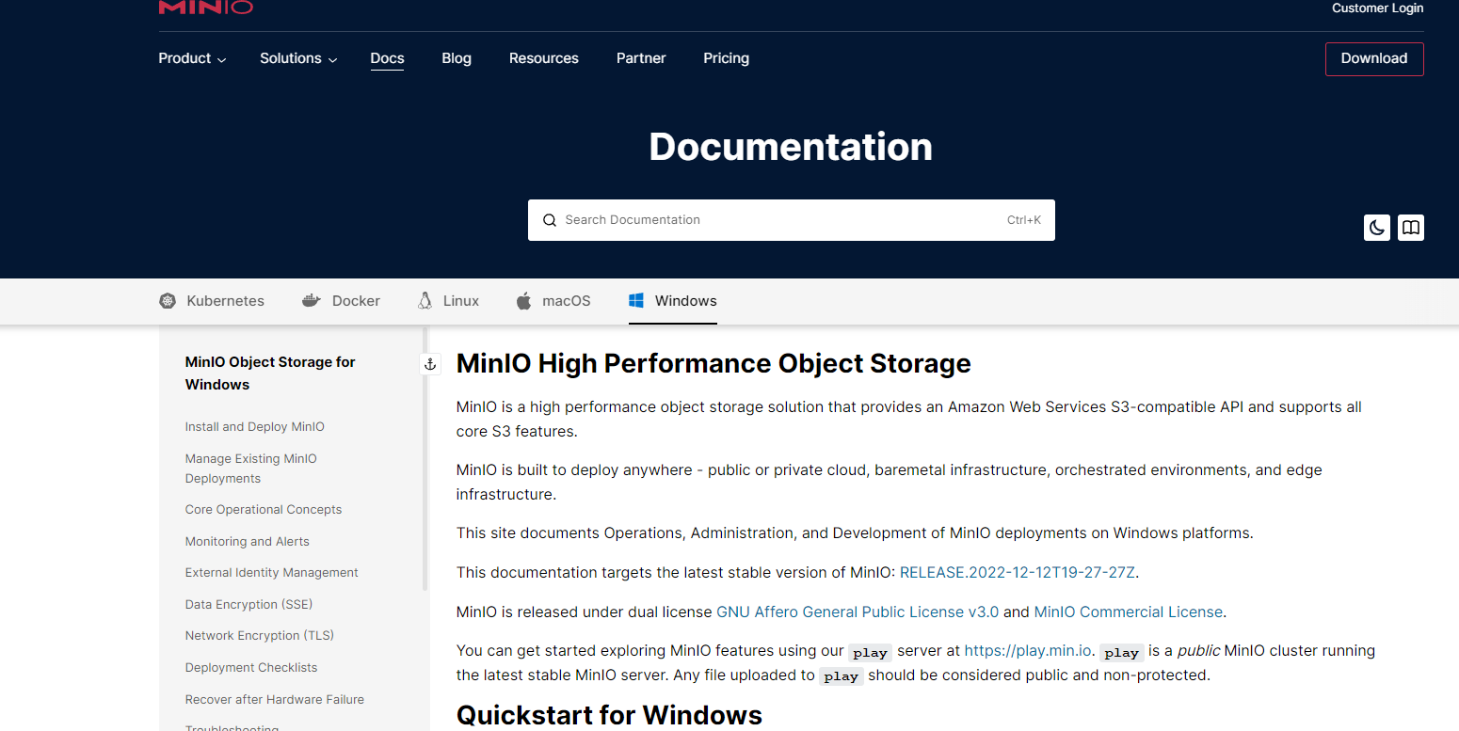
Task: Open External Identity Management
Action: click(272, 573)
